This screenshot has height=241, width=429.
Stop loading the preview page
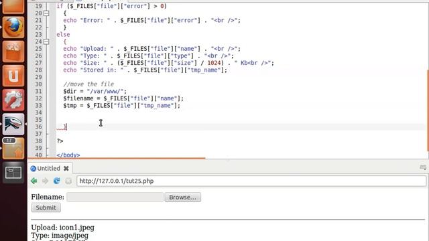pos(68,181)
